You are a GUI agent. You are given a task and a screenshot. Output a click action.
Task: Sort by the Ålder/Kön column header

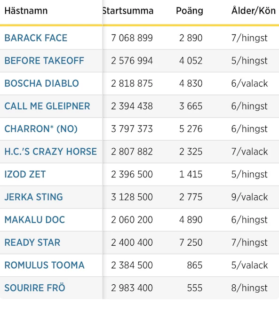pos(254,11)
